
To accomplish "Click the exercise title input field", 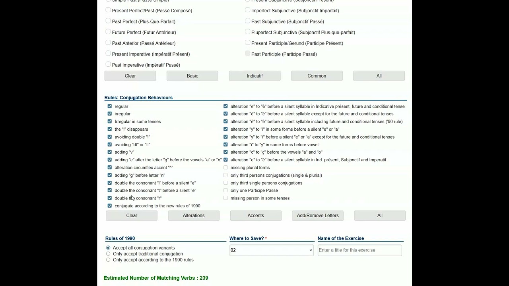I will coord(359,250).
